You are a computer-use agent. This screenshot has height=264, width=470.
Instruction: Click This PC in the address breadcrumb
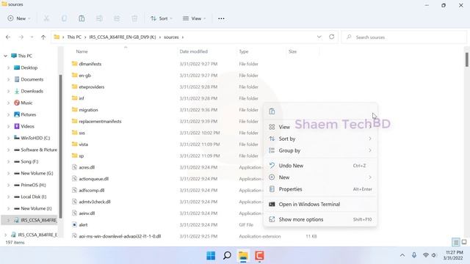coord(74,37)
